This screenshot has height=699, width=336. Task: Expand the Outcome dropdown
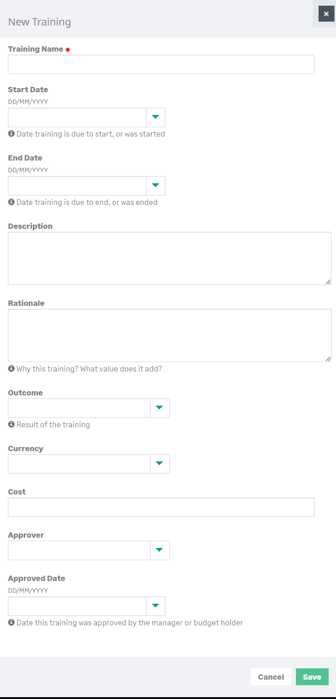click(160, 408)
